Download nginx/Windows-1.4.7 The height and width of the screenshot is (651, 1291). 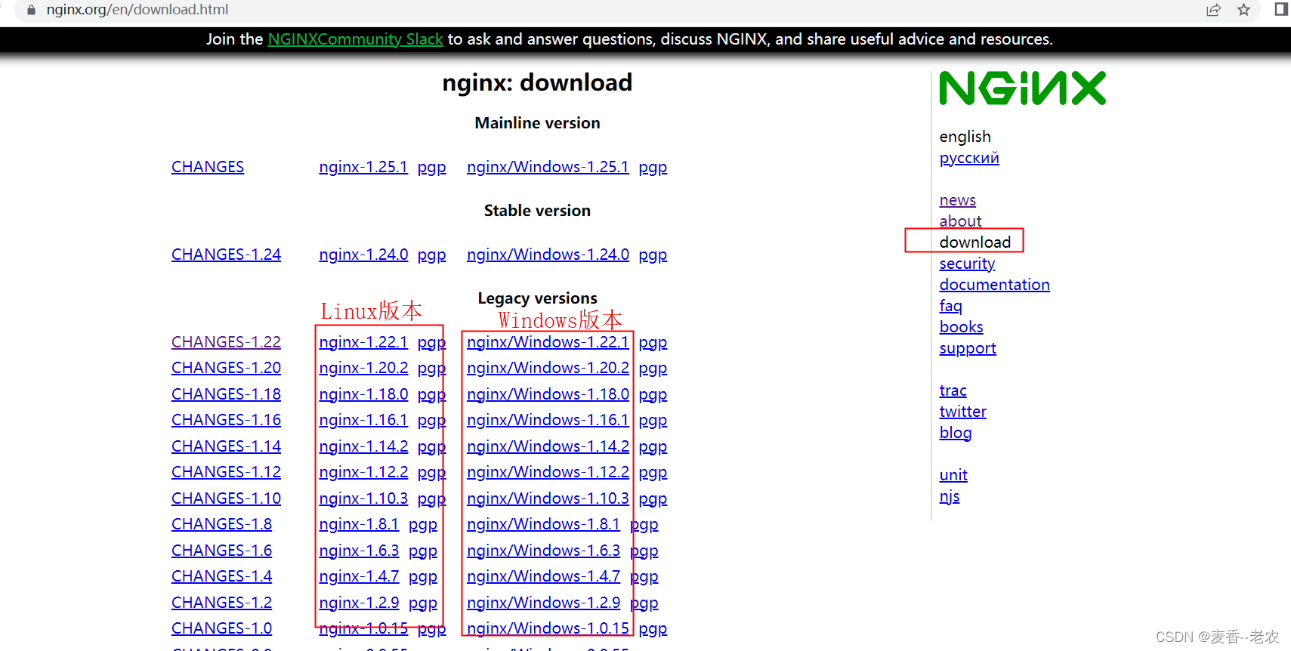coord(543,576)
